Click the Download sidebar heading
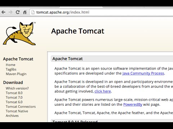This screenshot has width=173, height=129. tap(13, 82)
